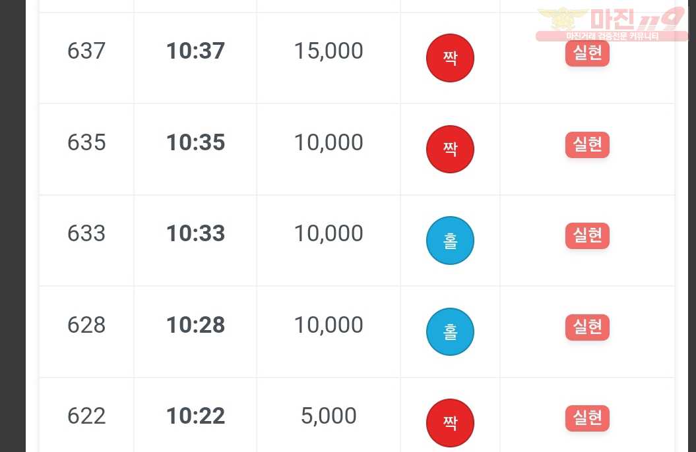Click the 5,000 amount cell

click(x=329, y=416)
